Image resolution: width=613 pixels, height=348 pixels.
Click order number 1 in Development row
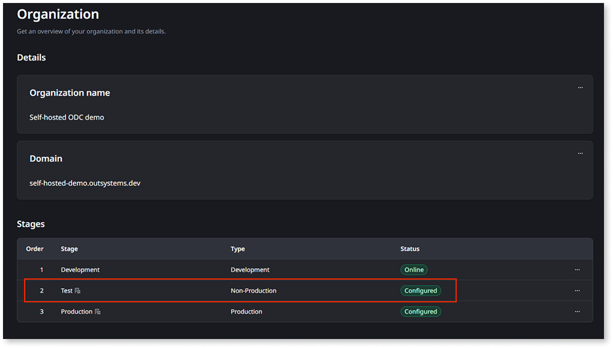(41, 269)
